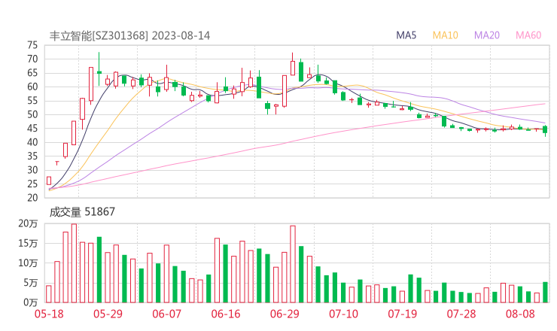Click the MA5 legend label

point(406,35)
